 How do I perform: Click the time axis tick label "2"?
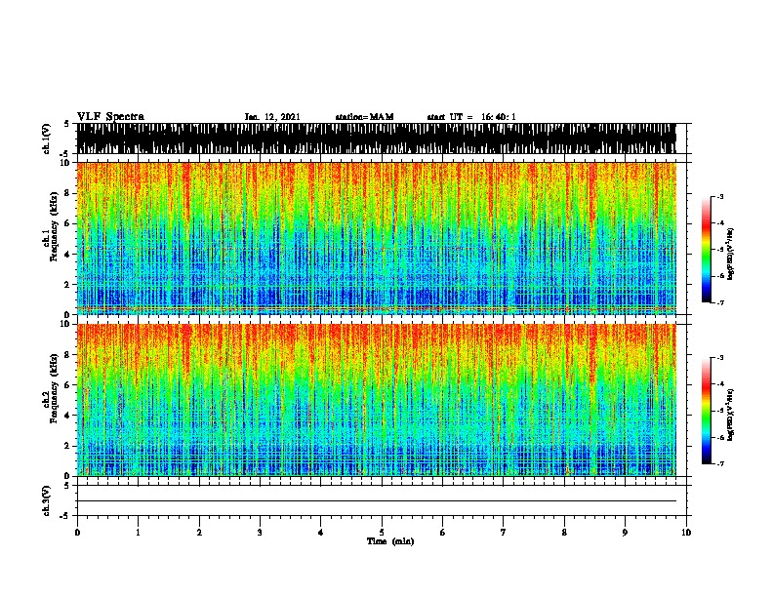coord(199,533)
